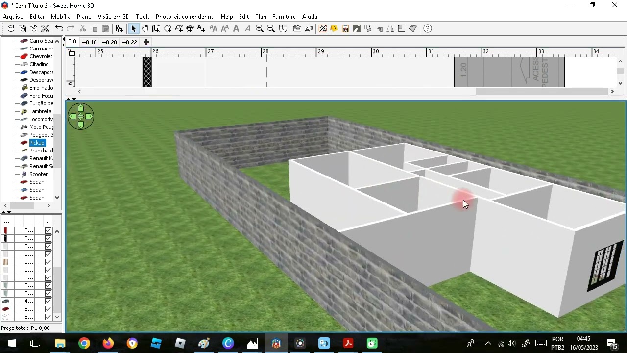Open Google Chrome from taskbar
627x353 pixels.
coord(84,343)
